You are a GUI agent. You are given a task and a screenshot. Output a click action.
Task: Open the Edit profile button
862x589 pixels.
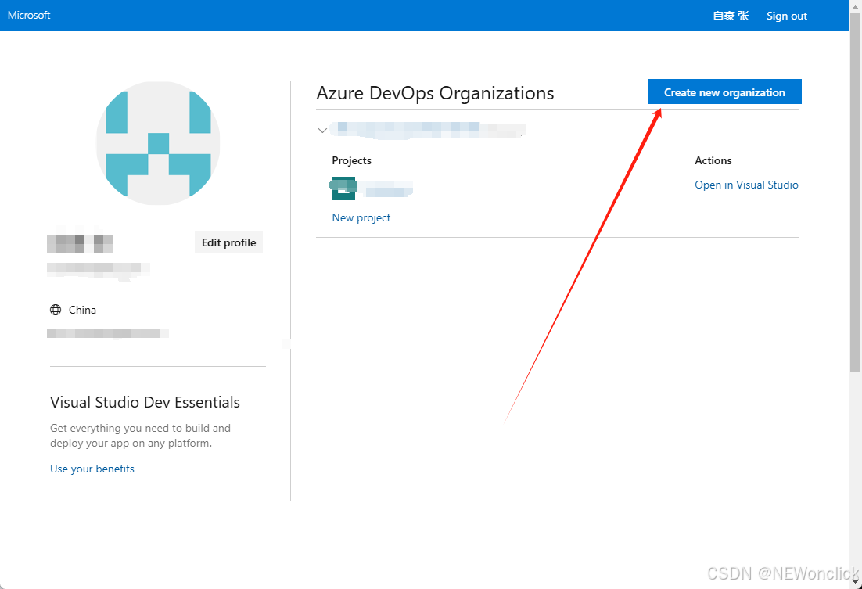[228, 242]
